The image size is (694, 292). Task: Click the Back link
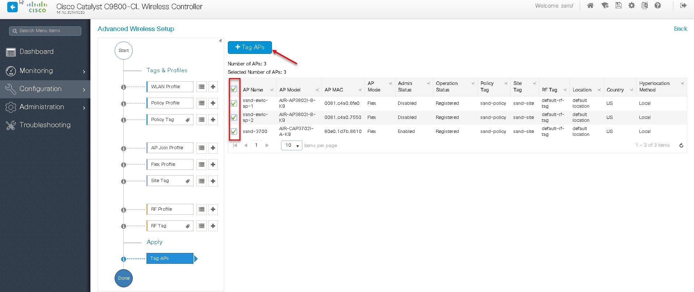pyautogui.click(x=680, y=29)
